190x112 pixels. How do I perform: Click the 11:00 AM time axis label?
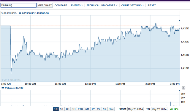(60, 84)
